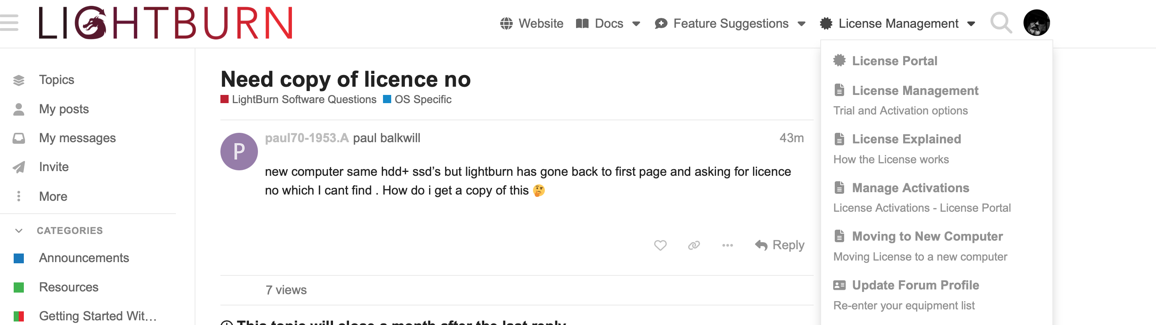This screenshot has height=325, width=1156.
Task: Toggle the License Management dropdown arrow
Action: [x=971, y=24]
